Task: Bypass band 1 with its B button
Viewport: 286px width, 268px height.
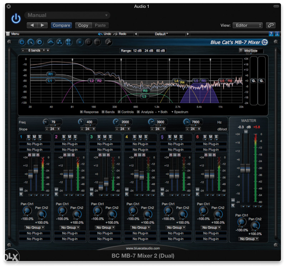Action: pyautogui.click(x=29, y=137)
